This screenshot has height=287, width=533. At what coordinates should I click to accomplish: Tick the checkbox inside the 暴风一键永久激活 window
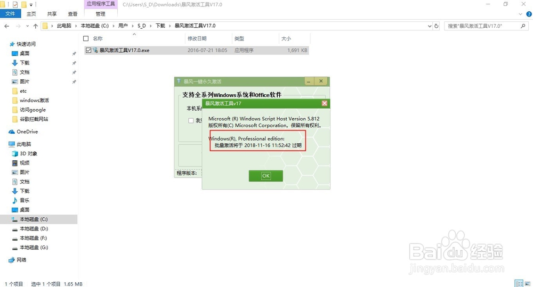click(191, 120)
